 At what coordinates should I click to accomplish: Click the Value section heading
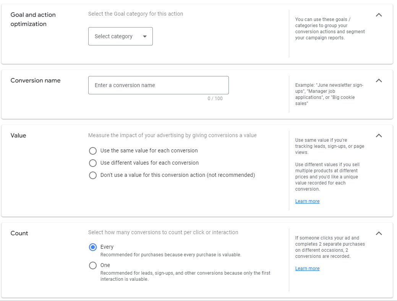(18, 136)
